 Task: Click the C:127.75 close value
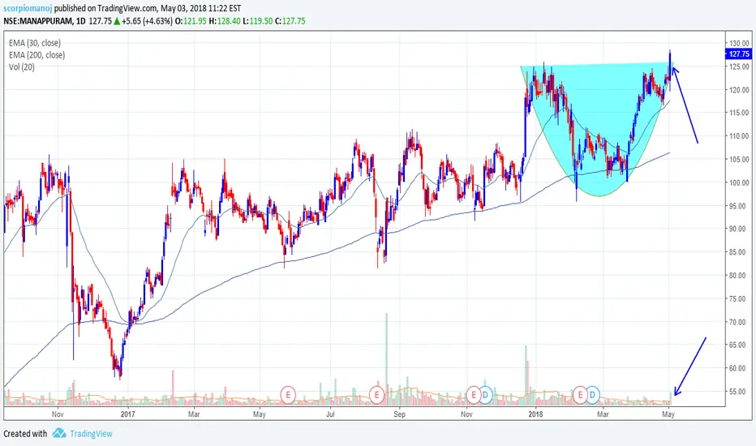pyautogui.click(x=290, y=21)
